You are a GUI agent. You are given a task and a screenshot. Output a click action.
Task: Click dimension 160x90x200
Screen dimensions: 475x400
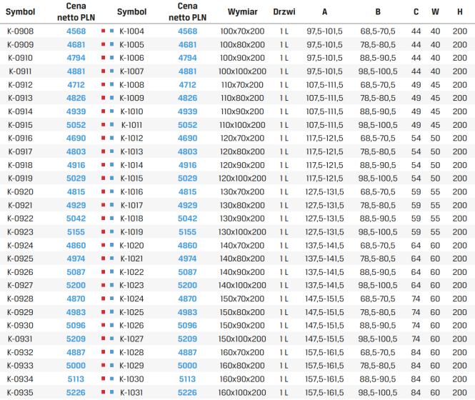pos(242,379)
